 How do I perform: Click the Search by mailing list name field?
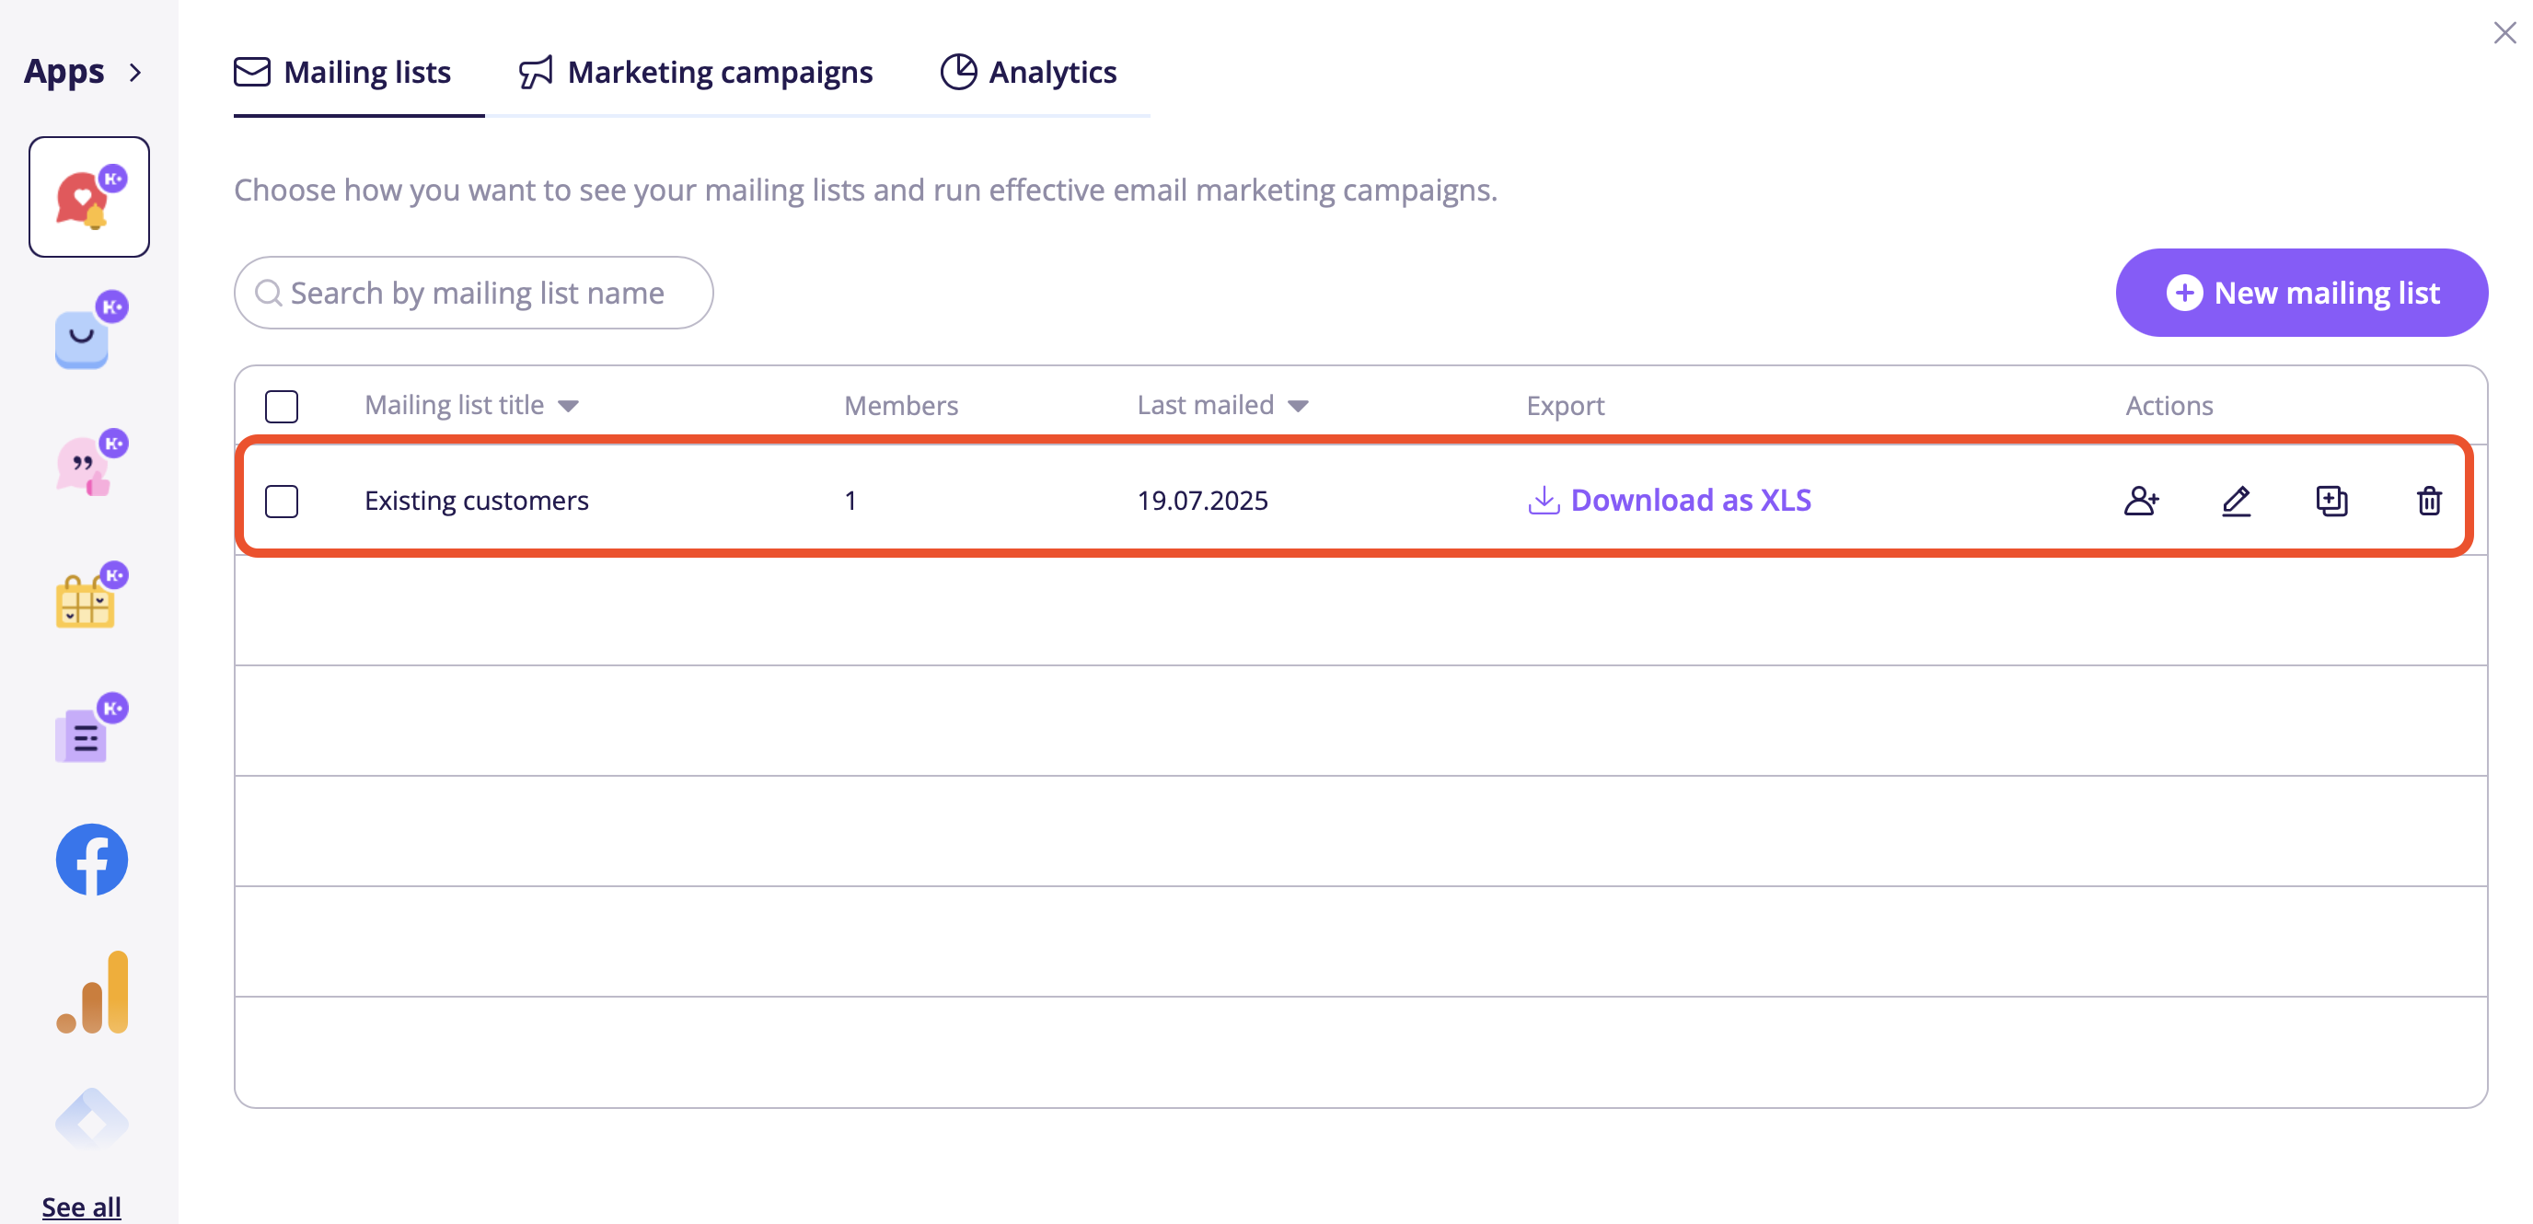pos(476,293)
